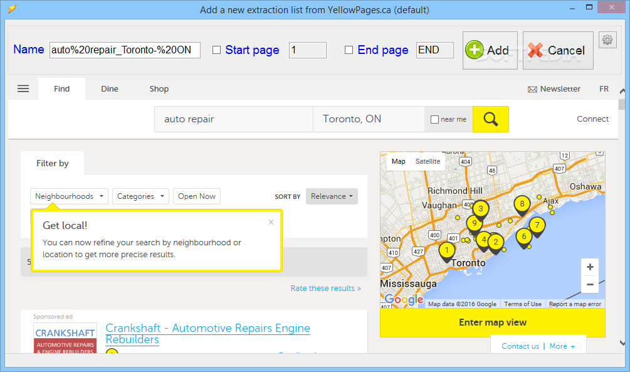This screenshot has height=372, width=630.
Task: Zoom out on the map
Action: click(x=590, y=284)
